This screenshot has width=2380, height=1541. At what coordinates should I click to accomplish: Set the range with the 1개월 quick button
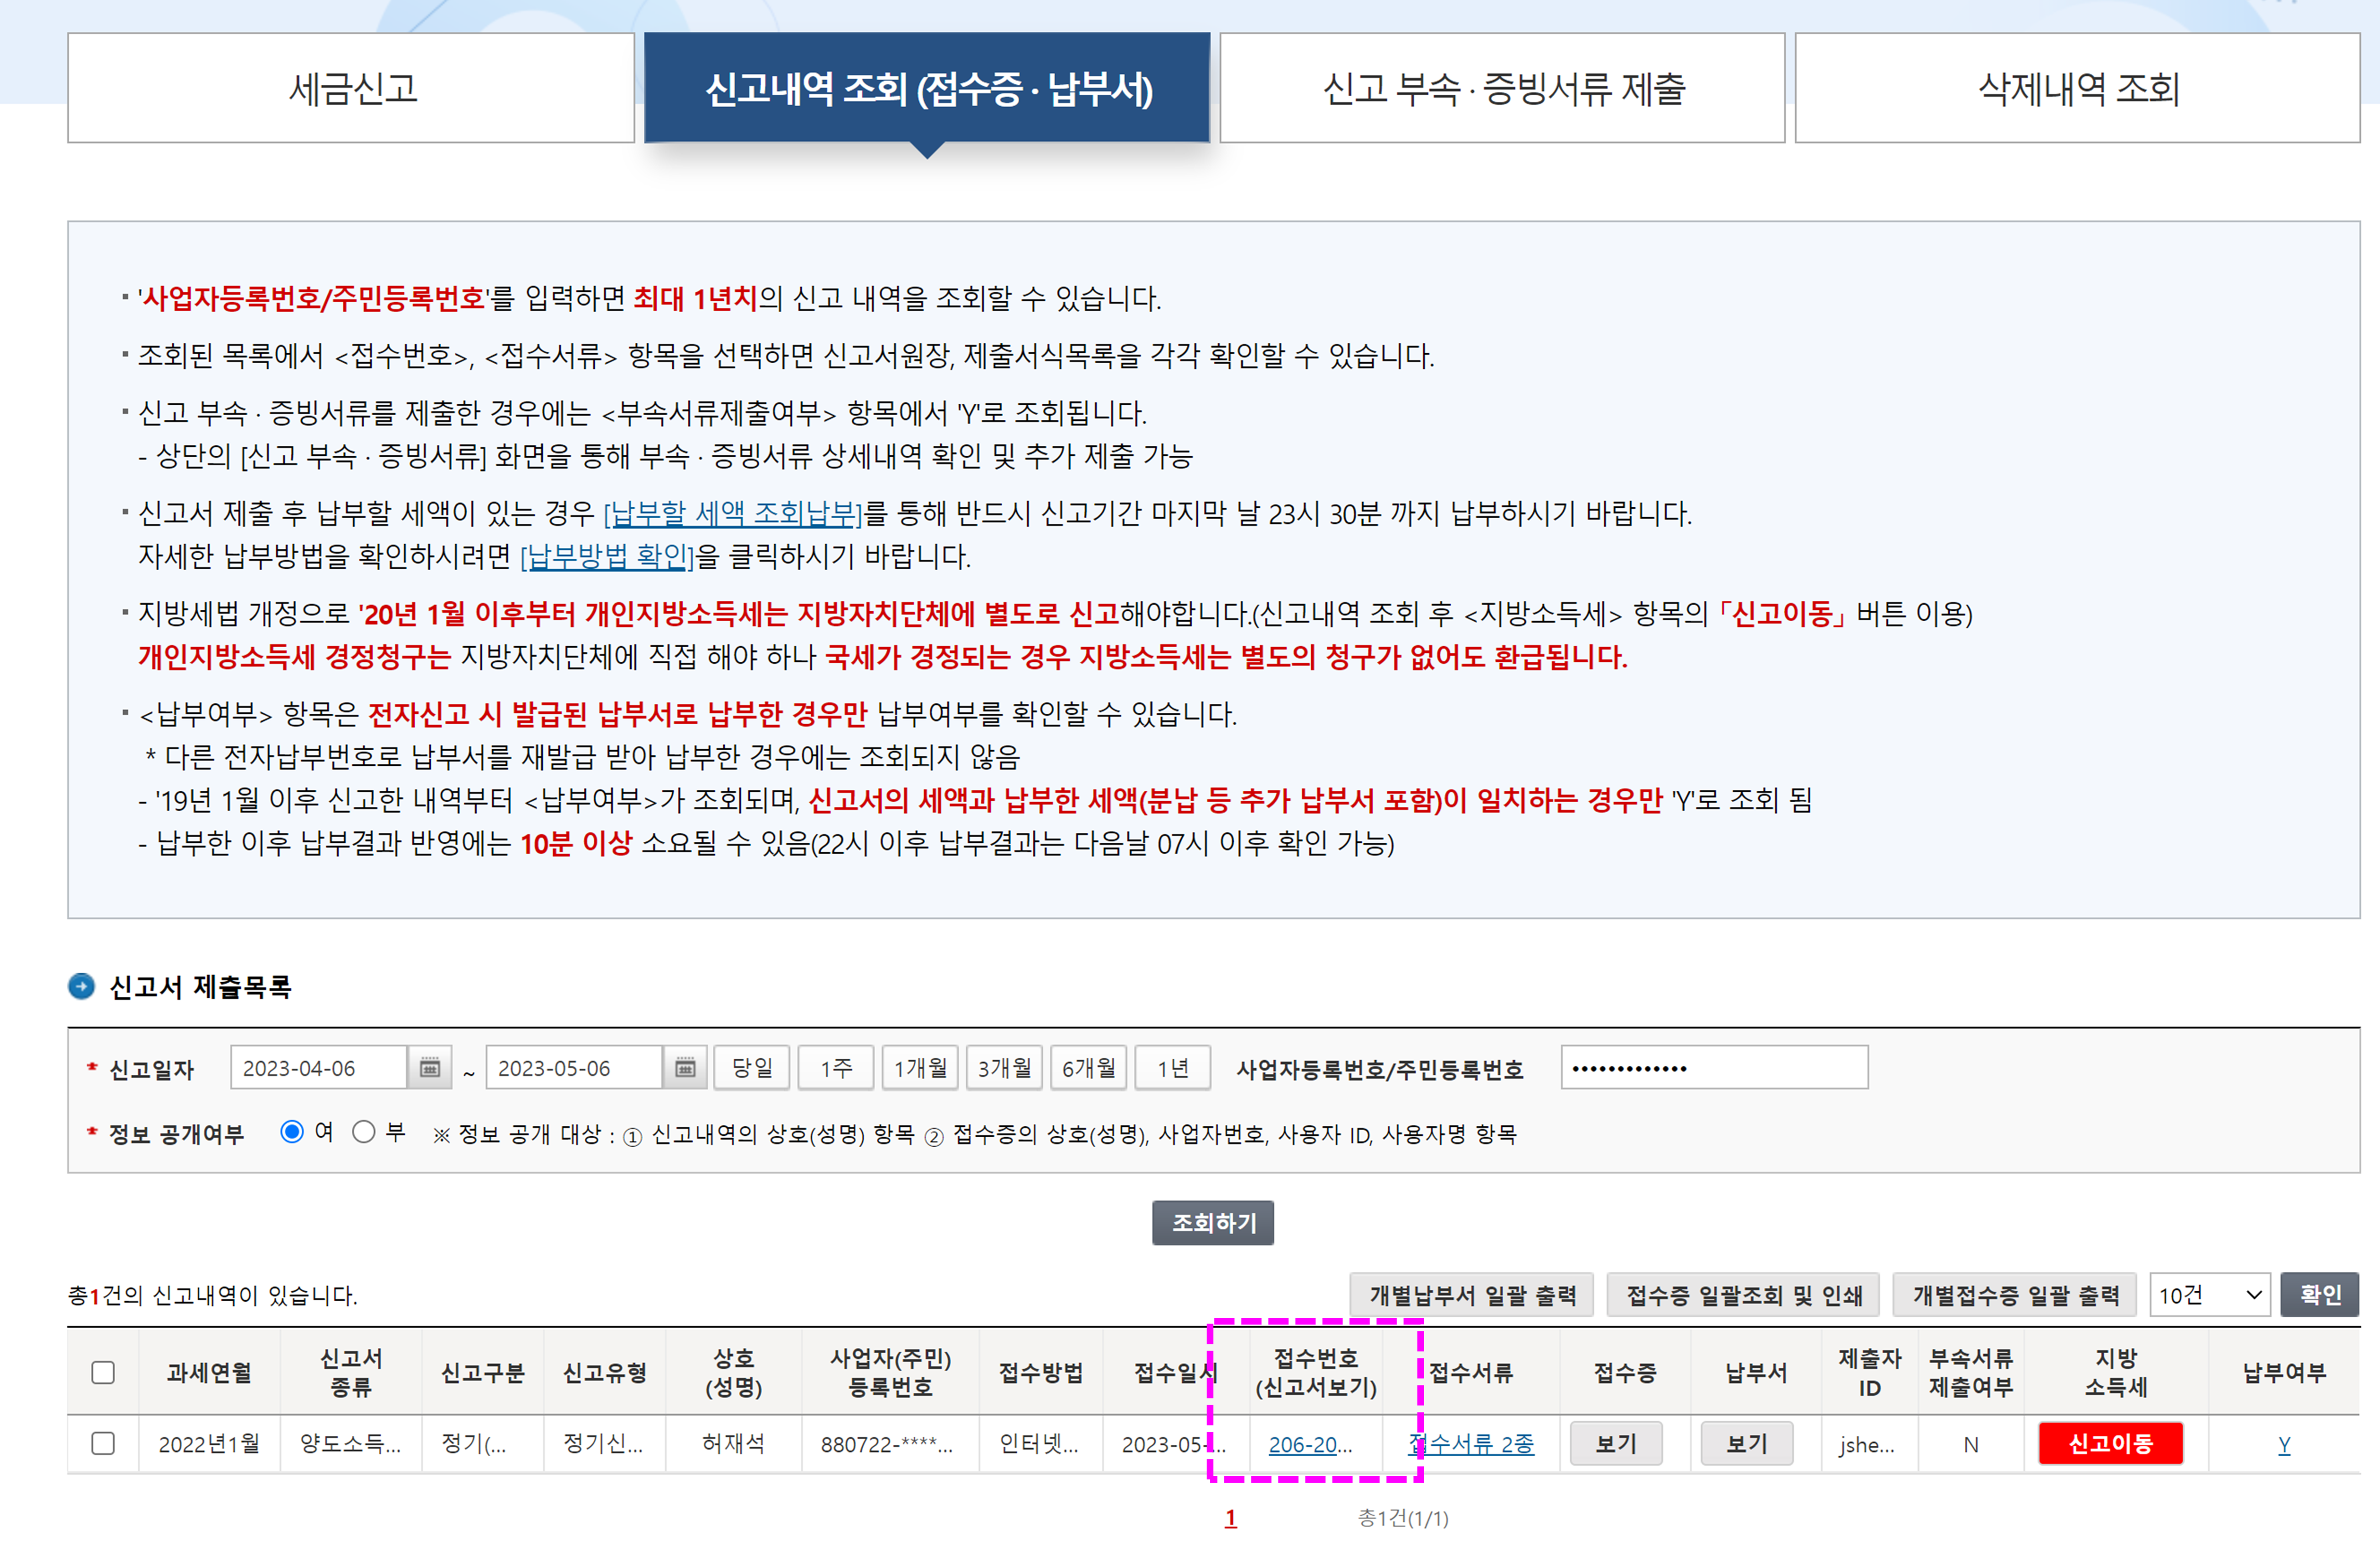tap(920, 1068)
